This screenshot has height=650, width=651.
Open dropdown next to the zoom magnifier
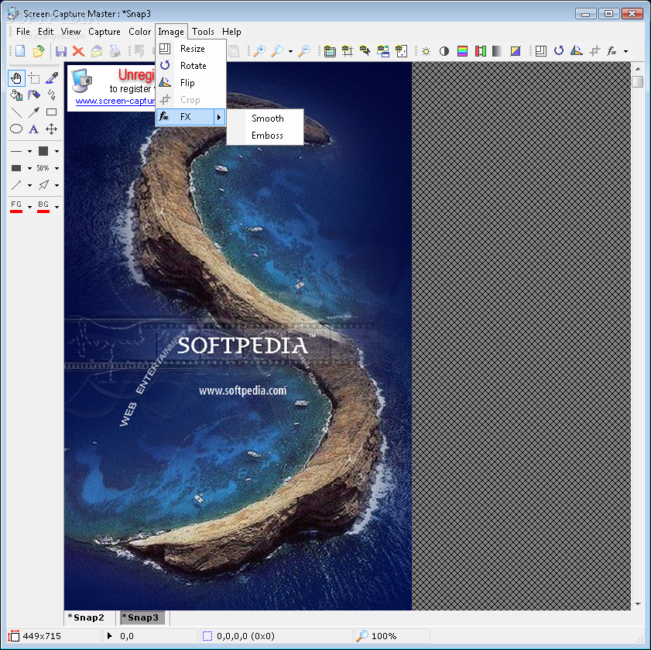[290, 52]
